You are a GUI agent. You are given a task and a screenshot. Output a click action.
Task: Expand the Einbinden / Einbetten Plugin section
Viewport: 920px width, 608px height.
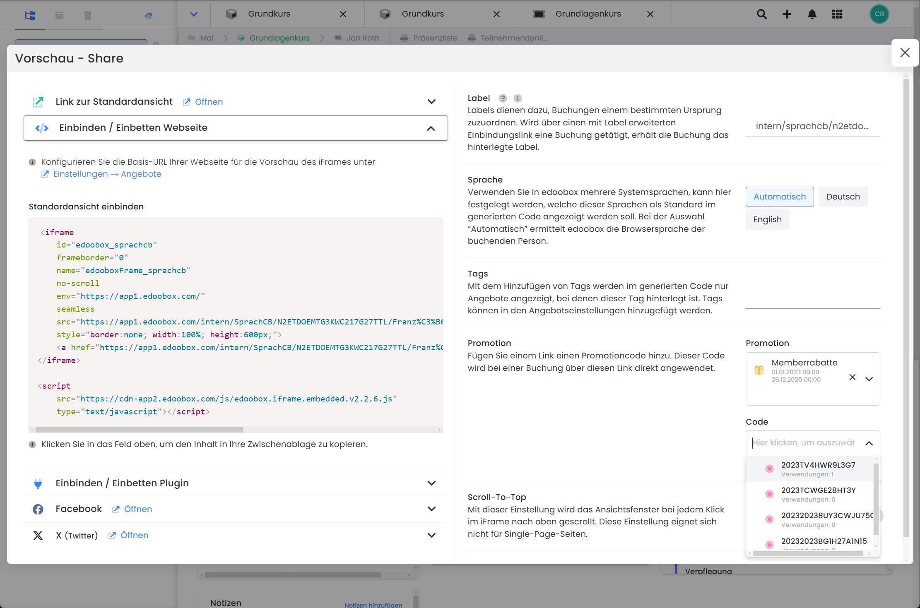pyautogui.click(x=431, y=483)
